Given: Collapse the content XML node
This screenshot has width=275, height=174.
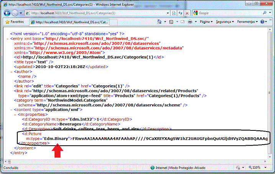Looking at the screenshot, I should 12,109.
